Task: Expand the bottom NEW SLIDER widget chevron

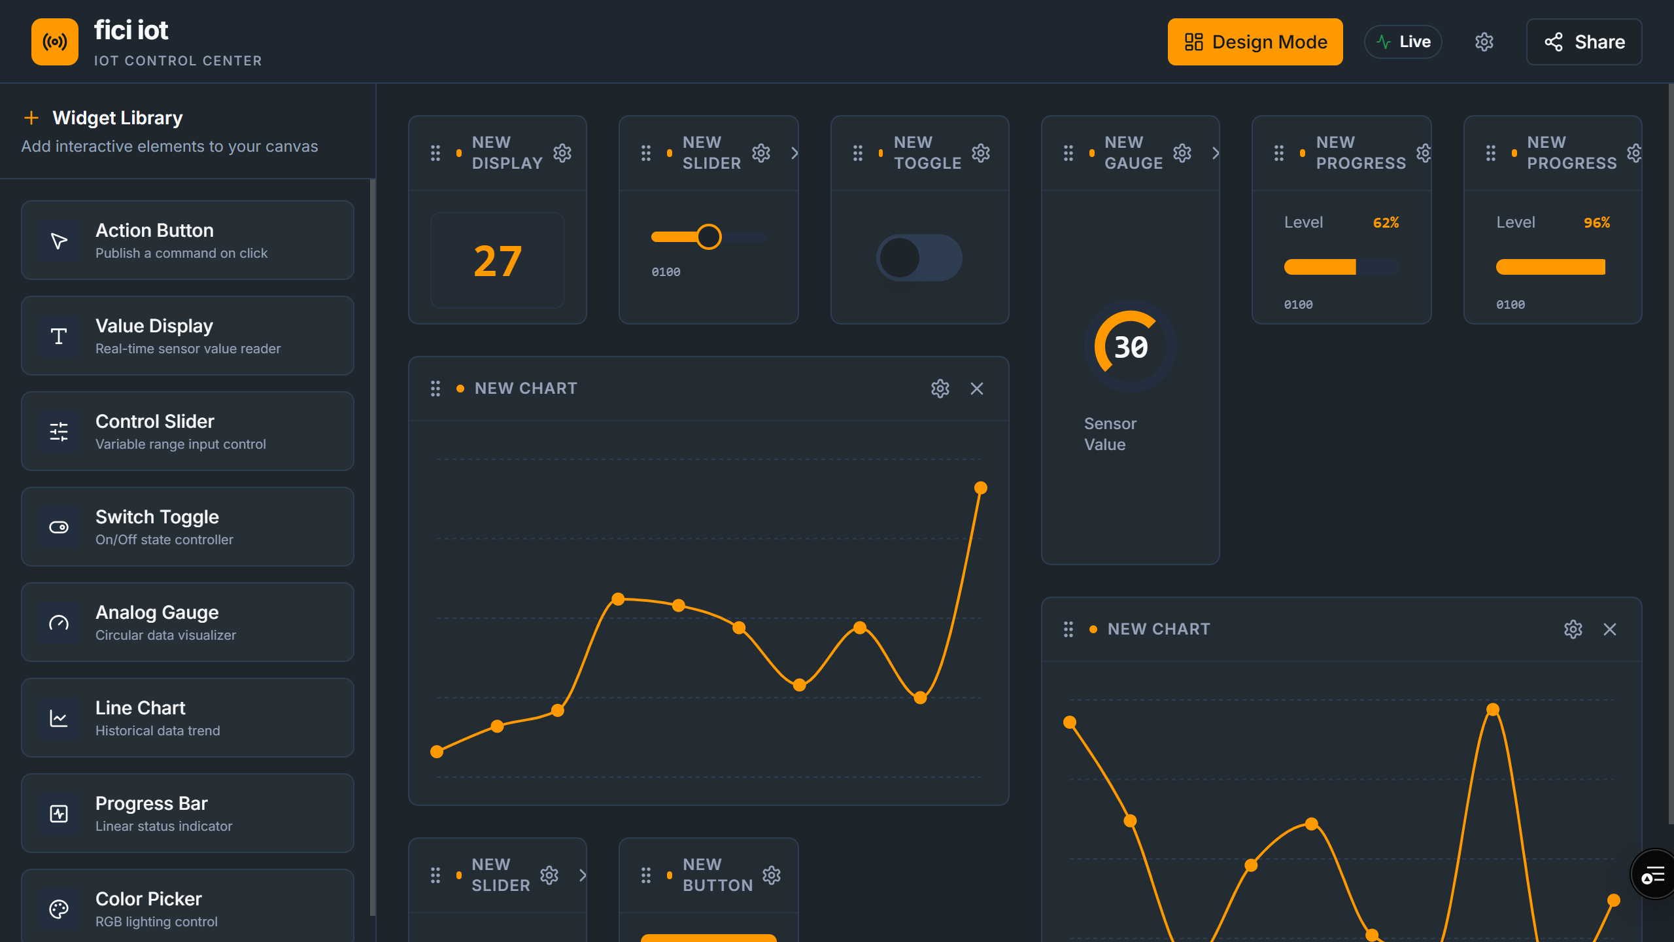Action: point(582,875)
